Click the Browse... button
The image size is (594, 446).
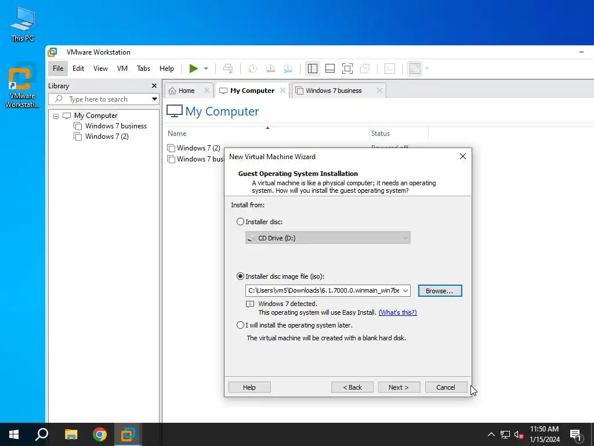[x=440, y=290]
